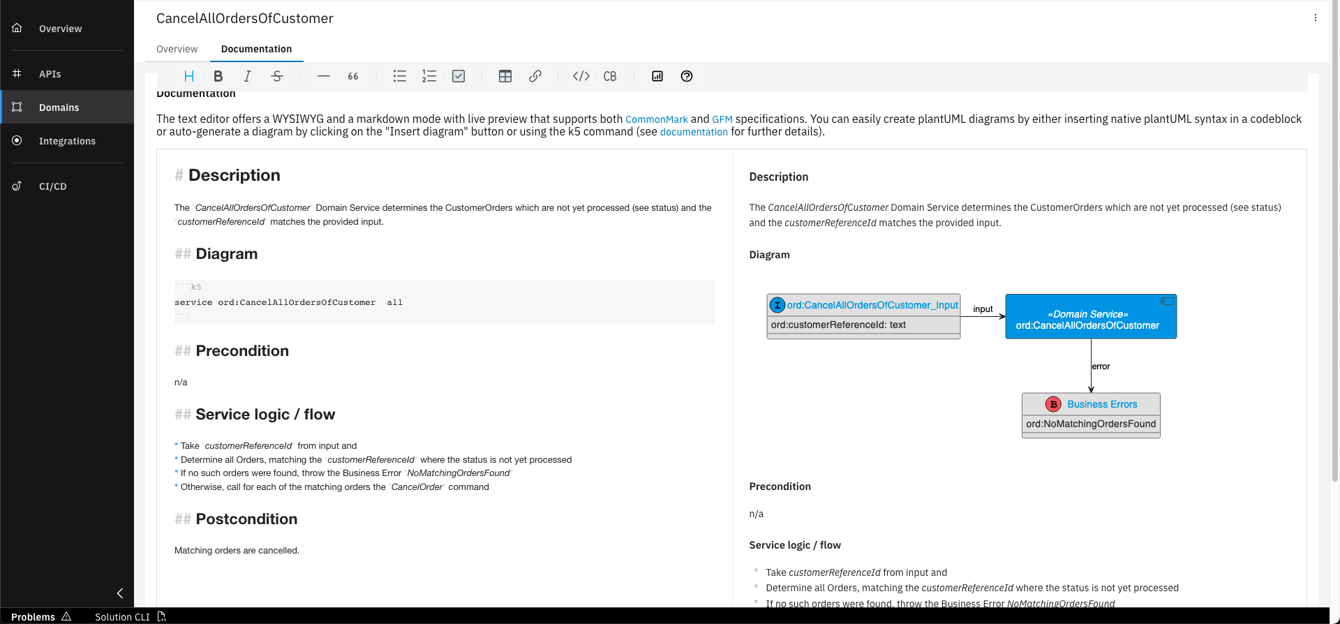
Task: Select Domains in the sidebar
Action: [67, 107]
